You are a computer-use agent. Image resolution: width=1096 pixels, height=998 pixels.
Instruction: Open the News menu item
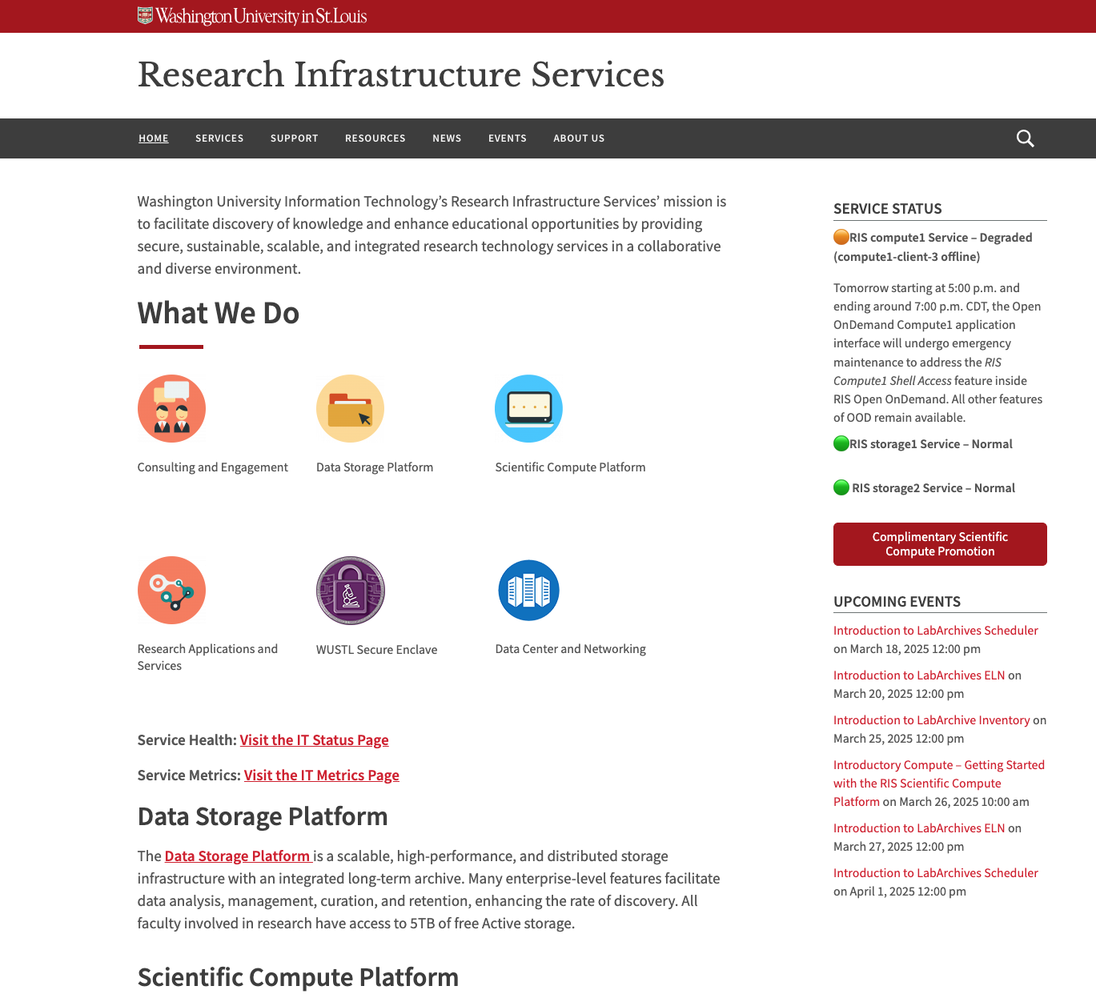(447, 138)
